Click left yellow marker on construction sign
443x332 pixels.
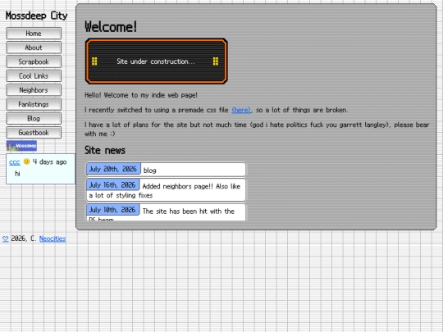click(x=94, y=61)
